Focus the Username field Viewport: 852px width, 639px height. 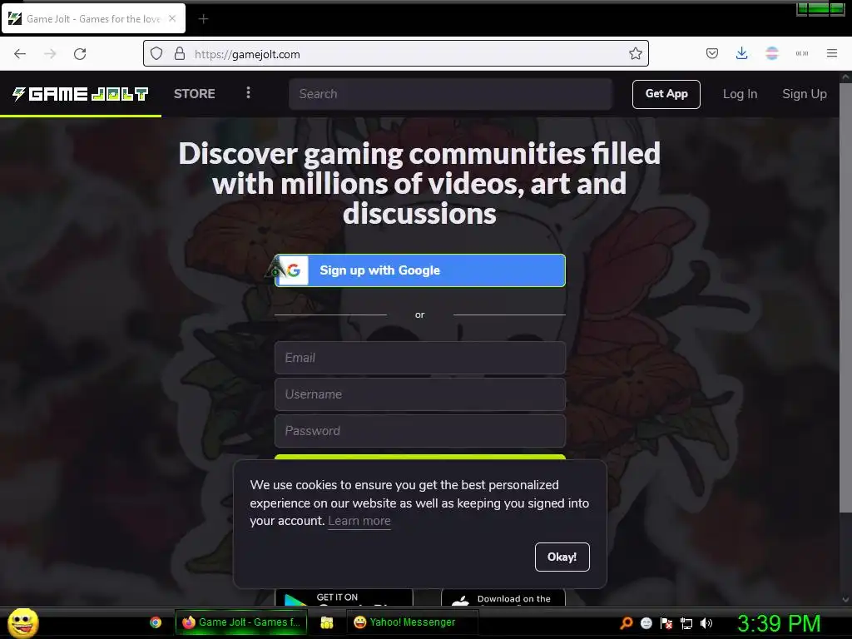(420, 394)
